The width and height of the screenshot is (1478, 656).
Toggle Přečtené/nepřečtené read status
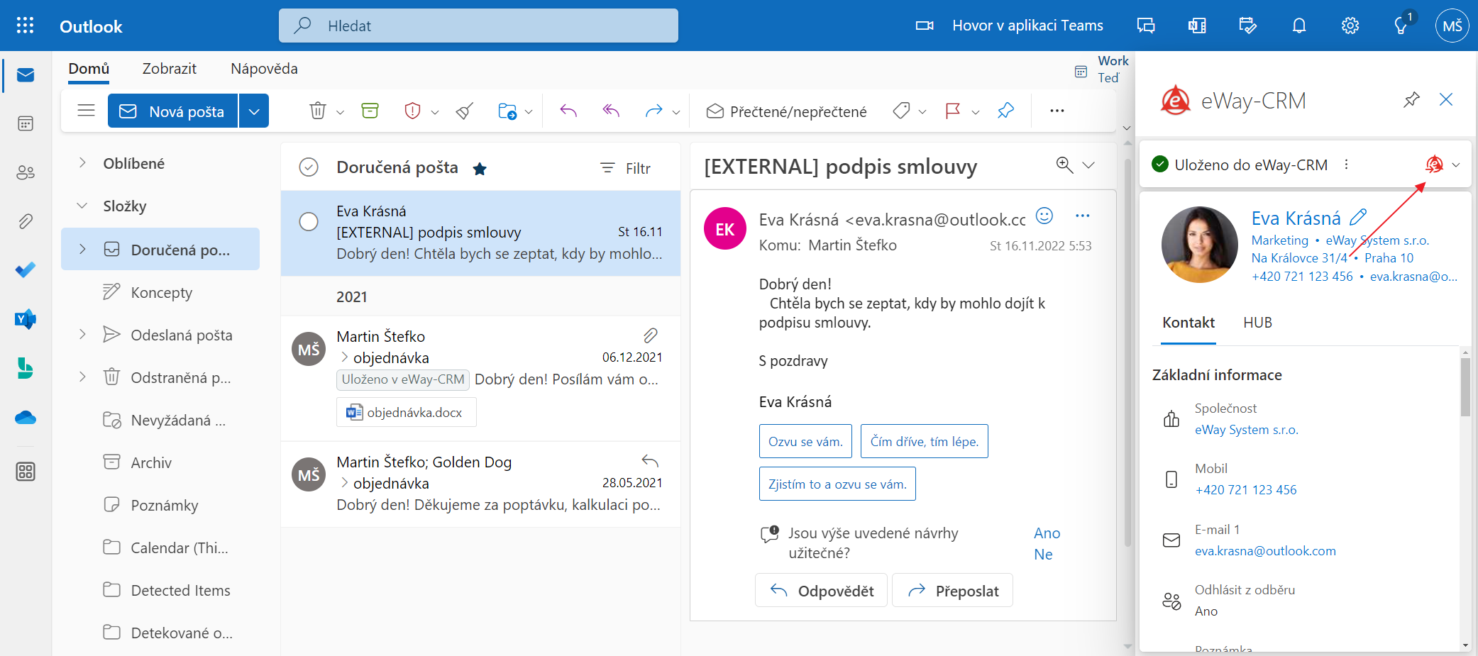point(787,111)
